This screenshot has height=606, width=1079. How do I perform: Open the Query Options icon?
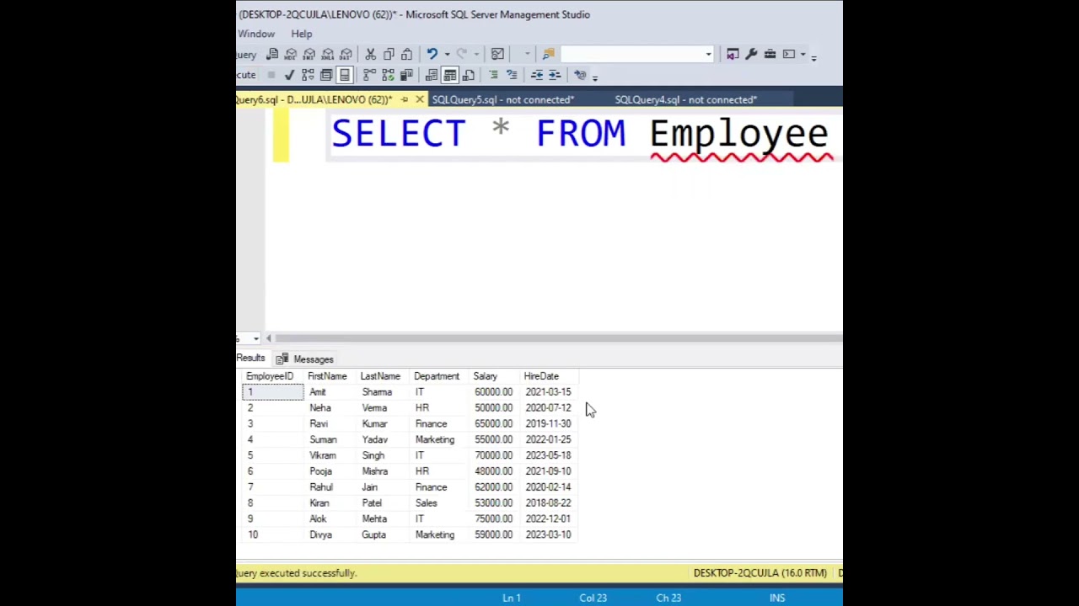click(x=326, y=75)
